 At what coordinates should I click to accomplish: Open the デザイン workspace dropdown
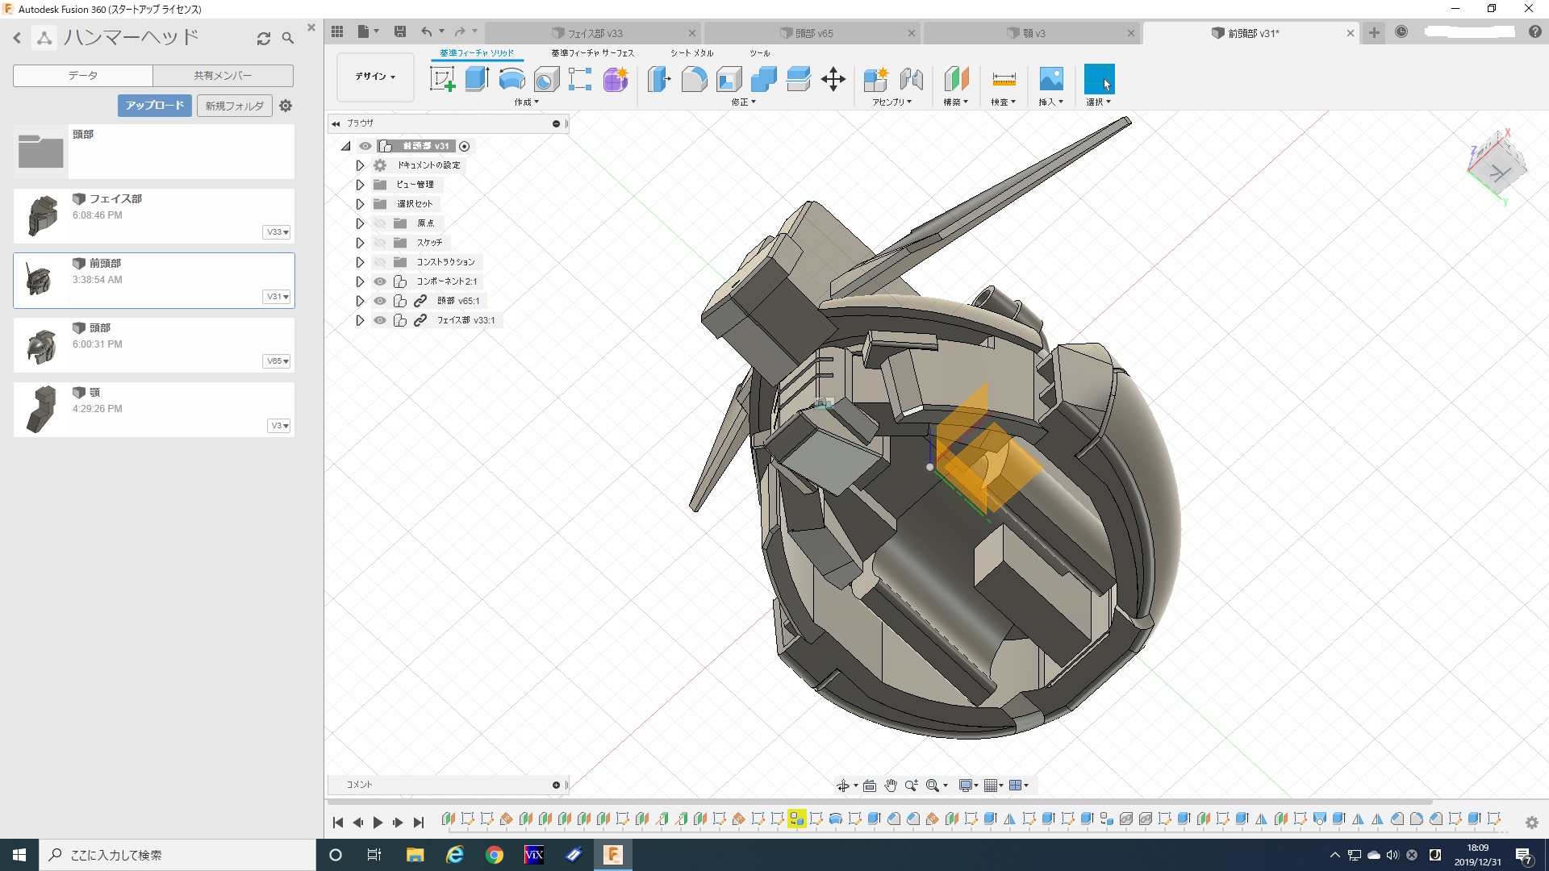pyautogui.click(x=375, y=77)
